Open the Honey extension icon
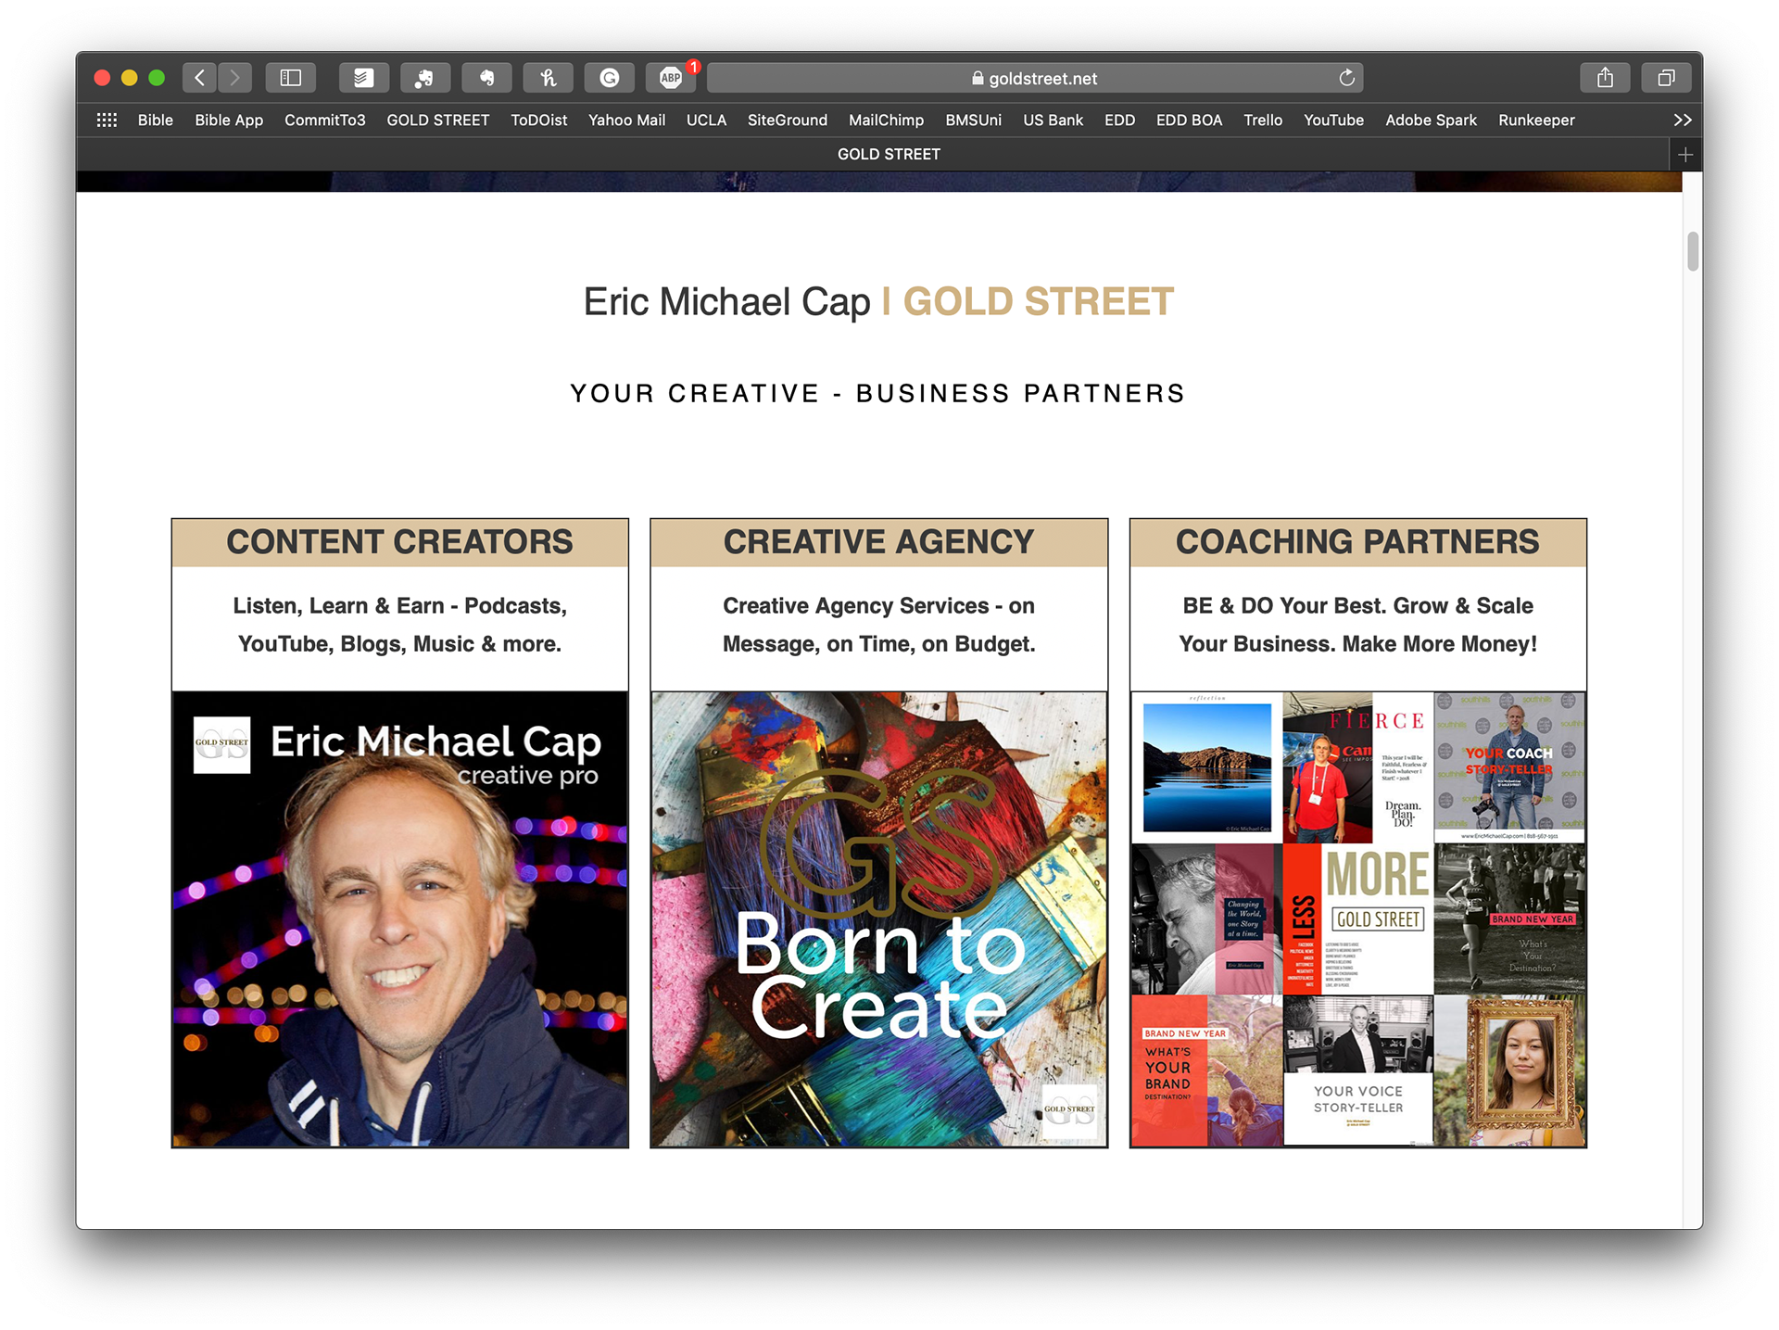This screenshot has height=1330, width=1779. 548,78
